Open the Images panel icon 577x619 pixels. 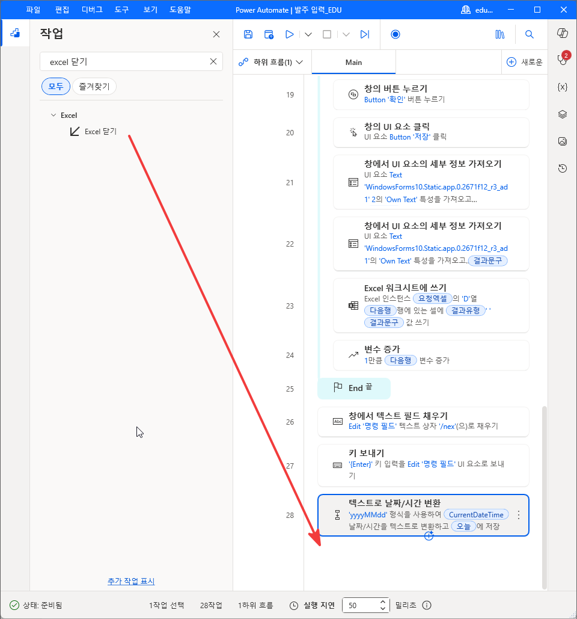tap(563, 141)
